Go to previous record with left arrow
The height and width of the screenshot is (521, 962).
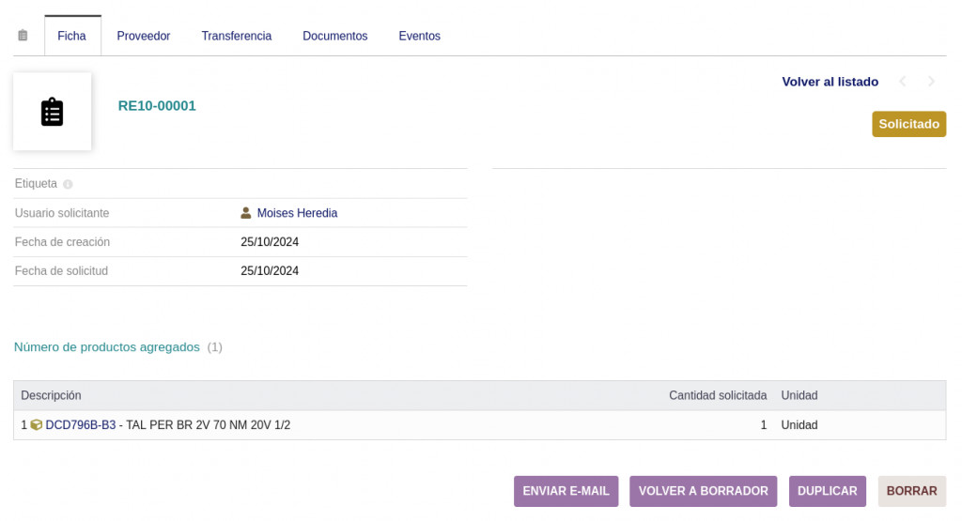(x=903, y=82)
